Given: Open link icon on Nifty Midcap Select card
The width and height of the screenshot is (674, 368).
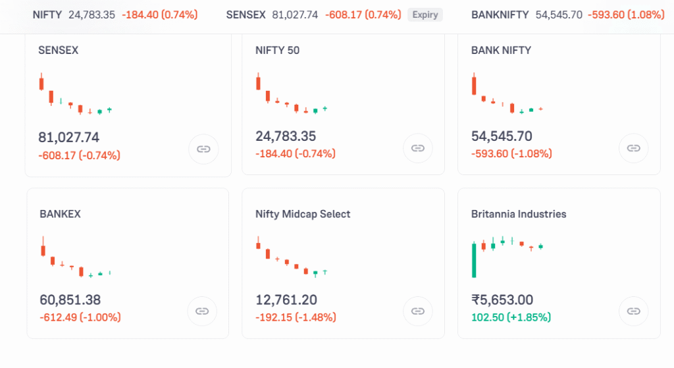Looking at the screenshot, I should coord(417,311).
